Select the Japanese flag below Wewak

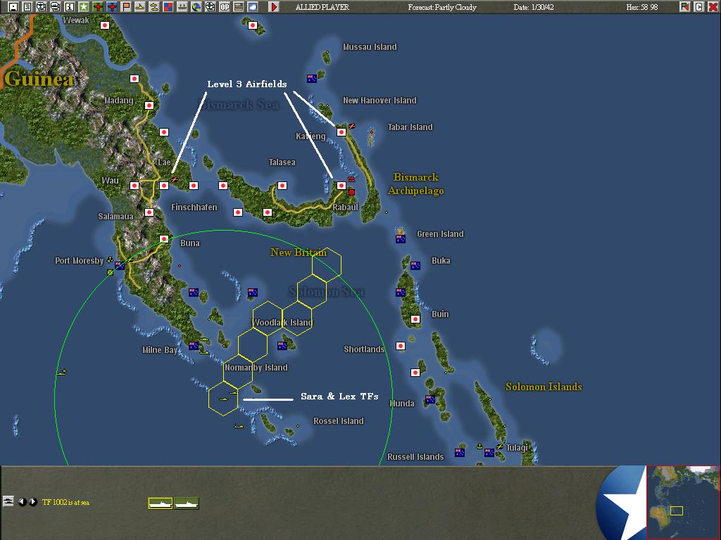(105, 25)
